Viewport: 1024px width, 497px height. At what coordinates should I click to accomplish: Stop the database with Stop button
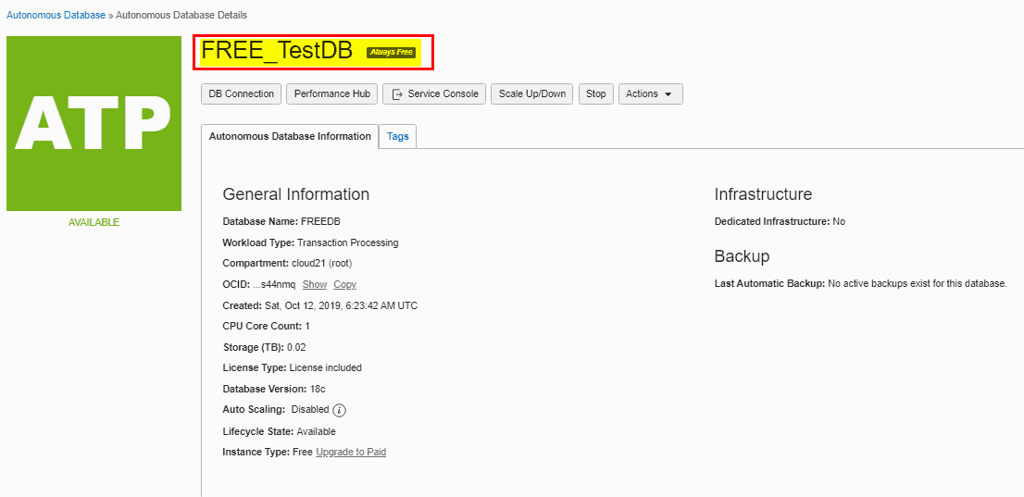point(596,94)
